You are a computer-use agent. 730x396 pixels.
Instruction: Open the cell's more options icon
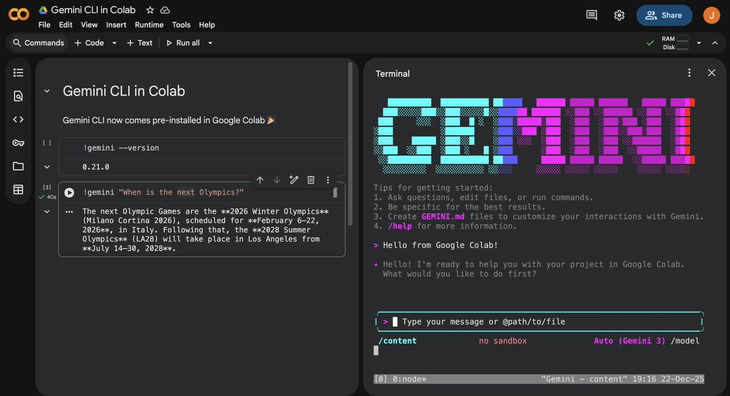coord(328,180)
